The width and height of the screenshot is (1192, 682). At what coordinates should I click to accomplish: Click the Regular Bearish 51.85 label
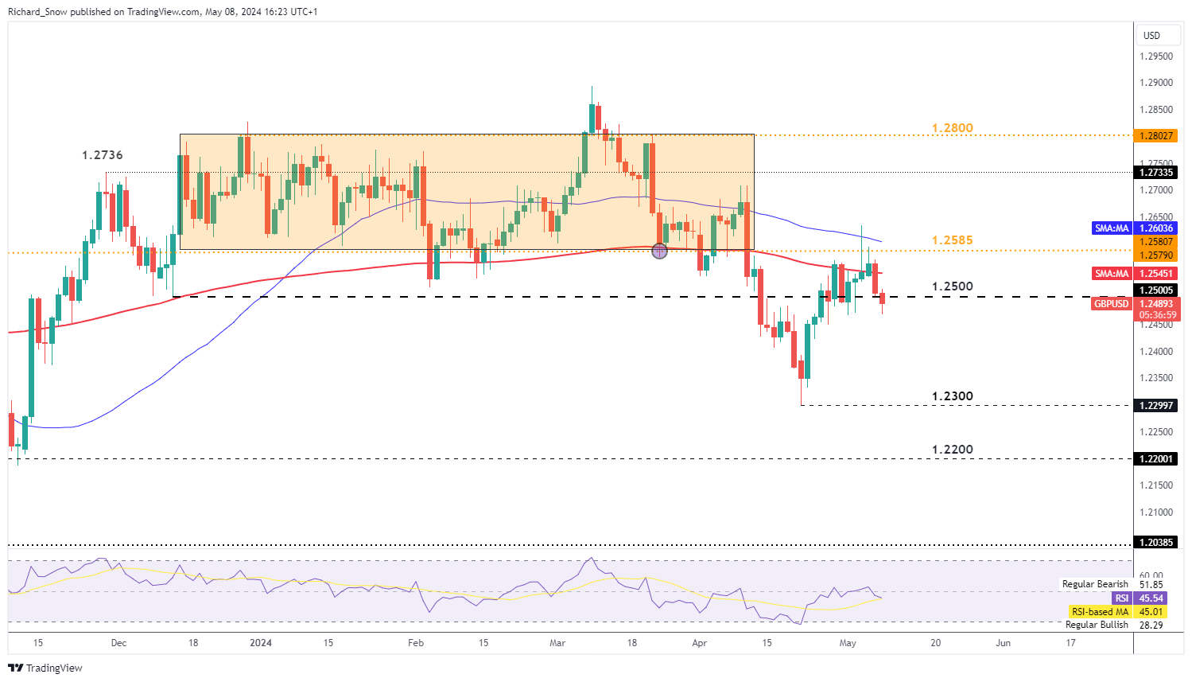coord(1112,584)
